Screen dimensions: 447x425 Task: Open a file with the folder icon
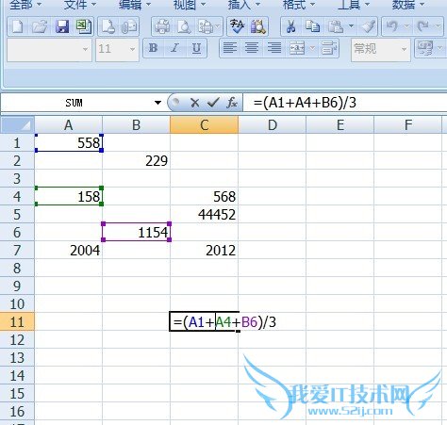tap(40, 26)
